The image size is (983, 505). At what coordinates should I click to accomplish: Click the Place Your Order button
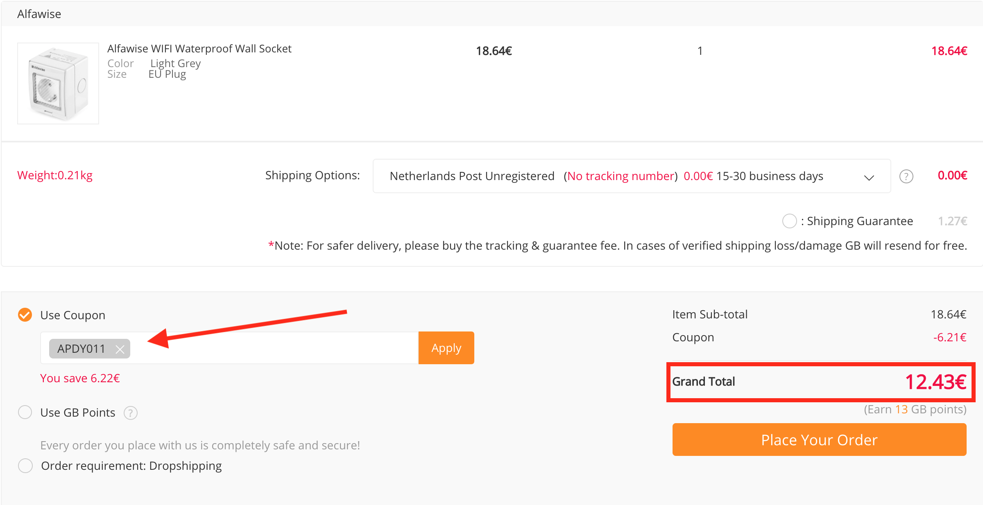coord(819,440)
